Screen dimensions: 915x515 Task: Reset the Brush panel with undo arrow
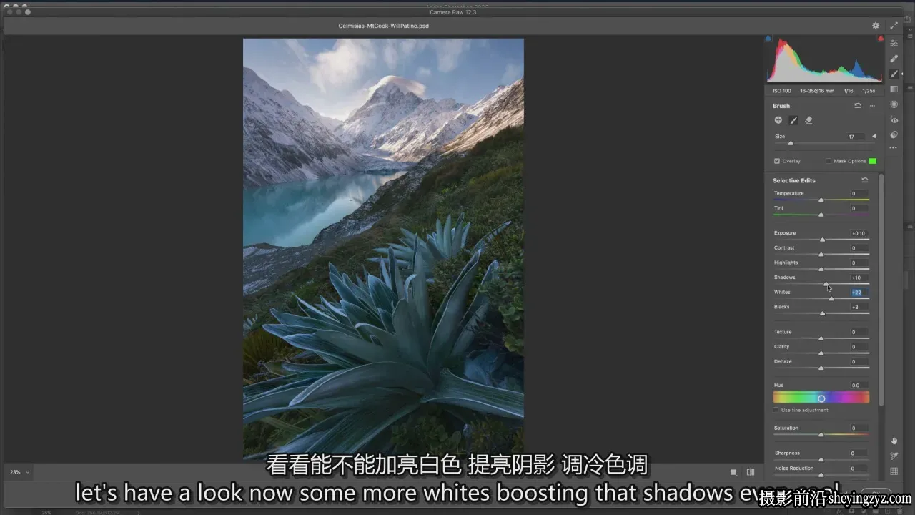[858, 106]
